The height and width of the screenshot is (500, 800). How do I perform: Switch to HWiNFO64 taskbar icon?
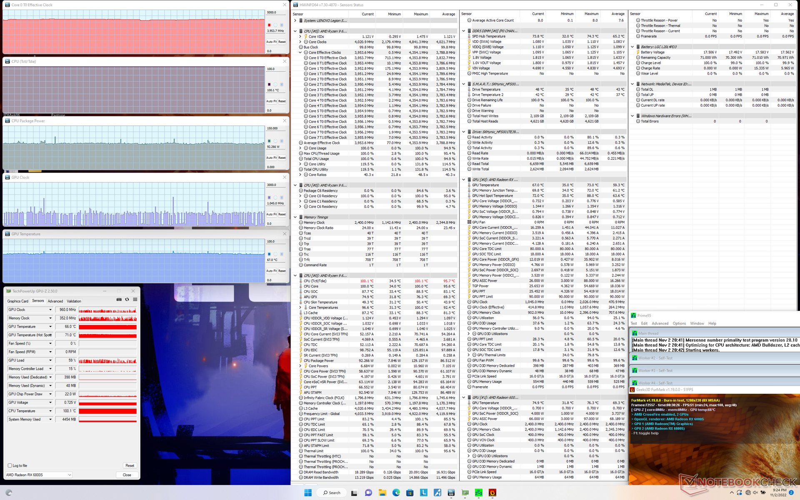click(451, 492)
